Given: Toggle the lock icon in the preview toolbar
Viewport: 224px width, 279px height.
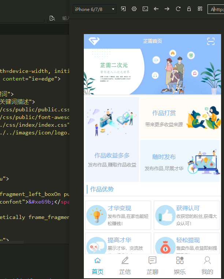Looking at the screenshot, I should [x=189, y=9].
